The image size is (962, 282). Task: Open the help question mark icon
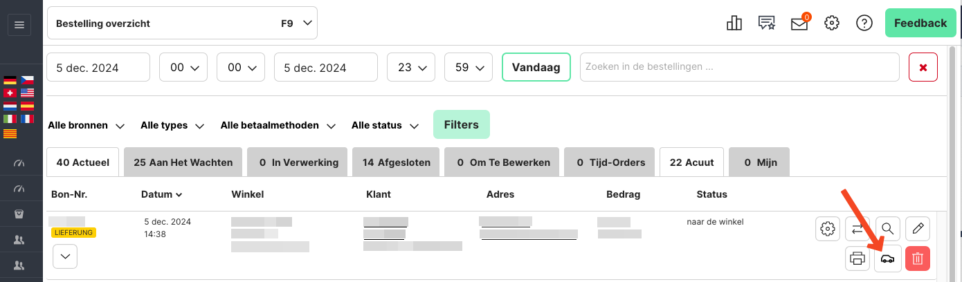click(864, 23)
